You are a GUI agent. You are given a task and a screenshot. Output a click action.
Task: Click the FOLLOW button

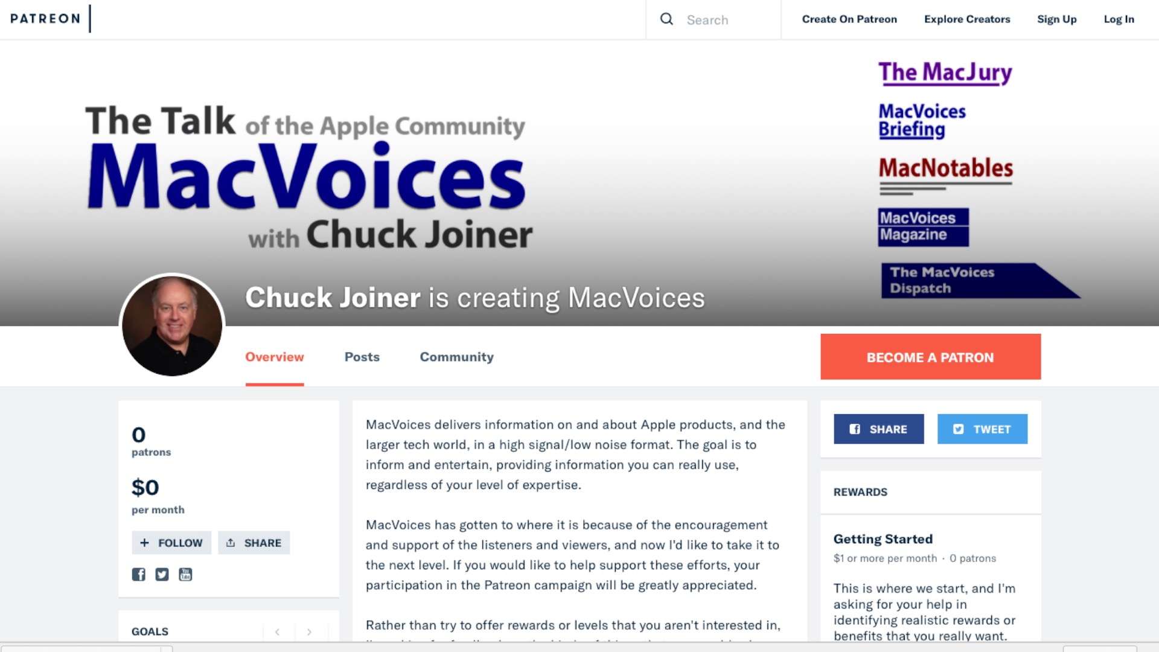point(171,542)
